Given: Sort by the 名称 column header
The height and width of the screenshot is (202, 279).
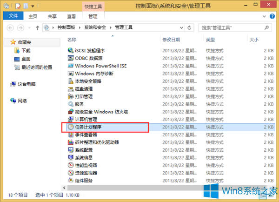Looking at the screenshot, I should (72, 40).
